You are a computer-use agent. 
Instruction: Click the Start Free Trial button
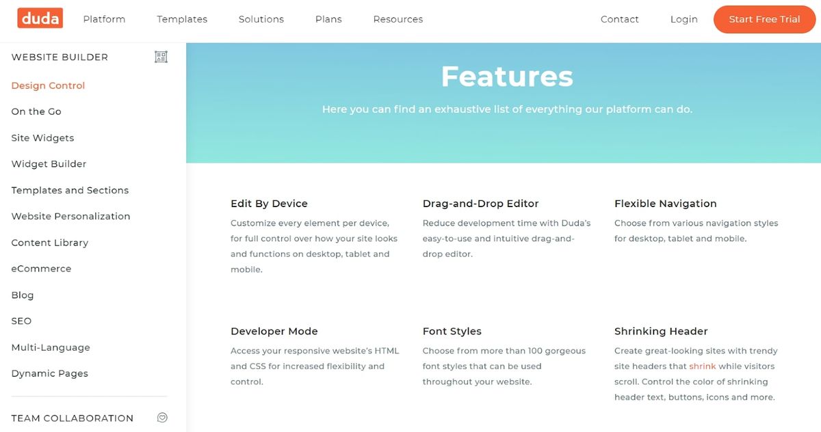coord(764,19)
